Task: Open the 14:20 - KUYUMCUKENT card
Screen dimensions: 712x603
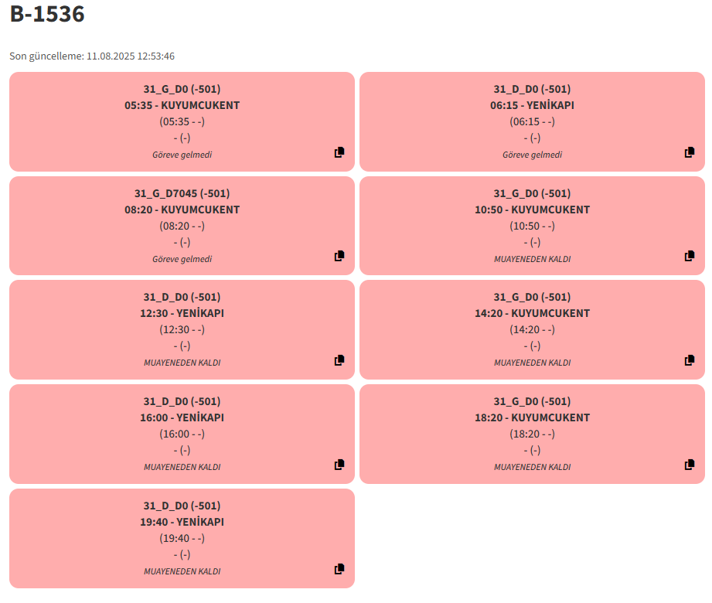Action: 532,329
